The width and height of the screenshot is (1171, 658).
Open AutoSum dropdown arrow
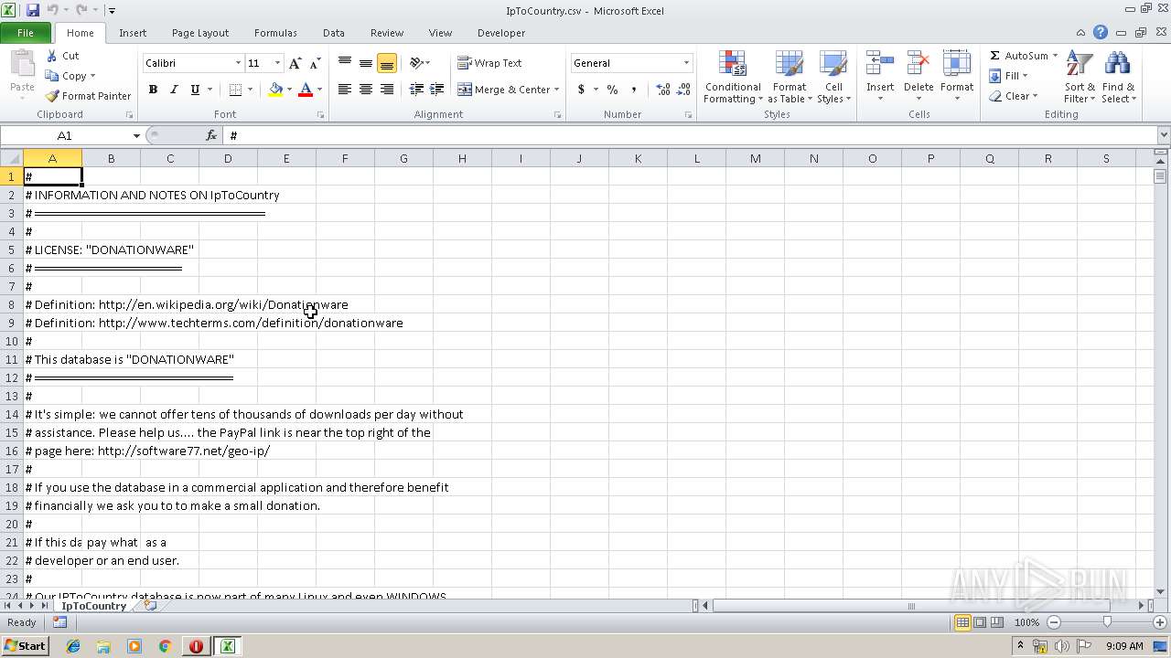(1055, 56)
